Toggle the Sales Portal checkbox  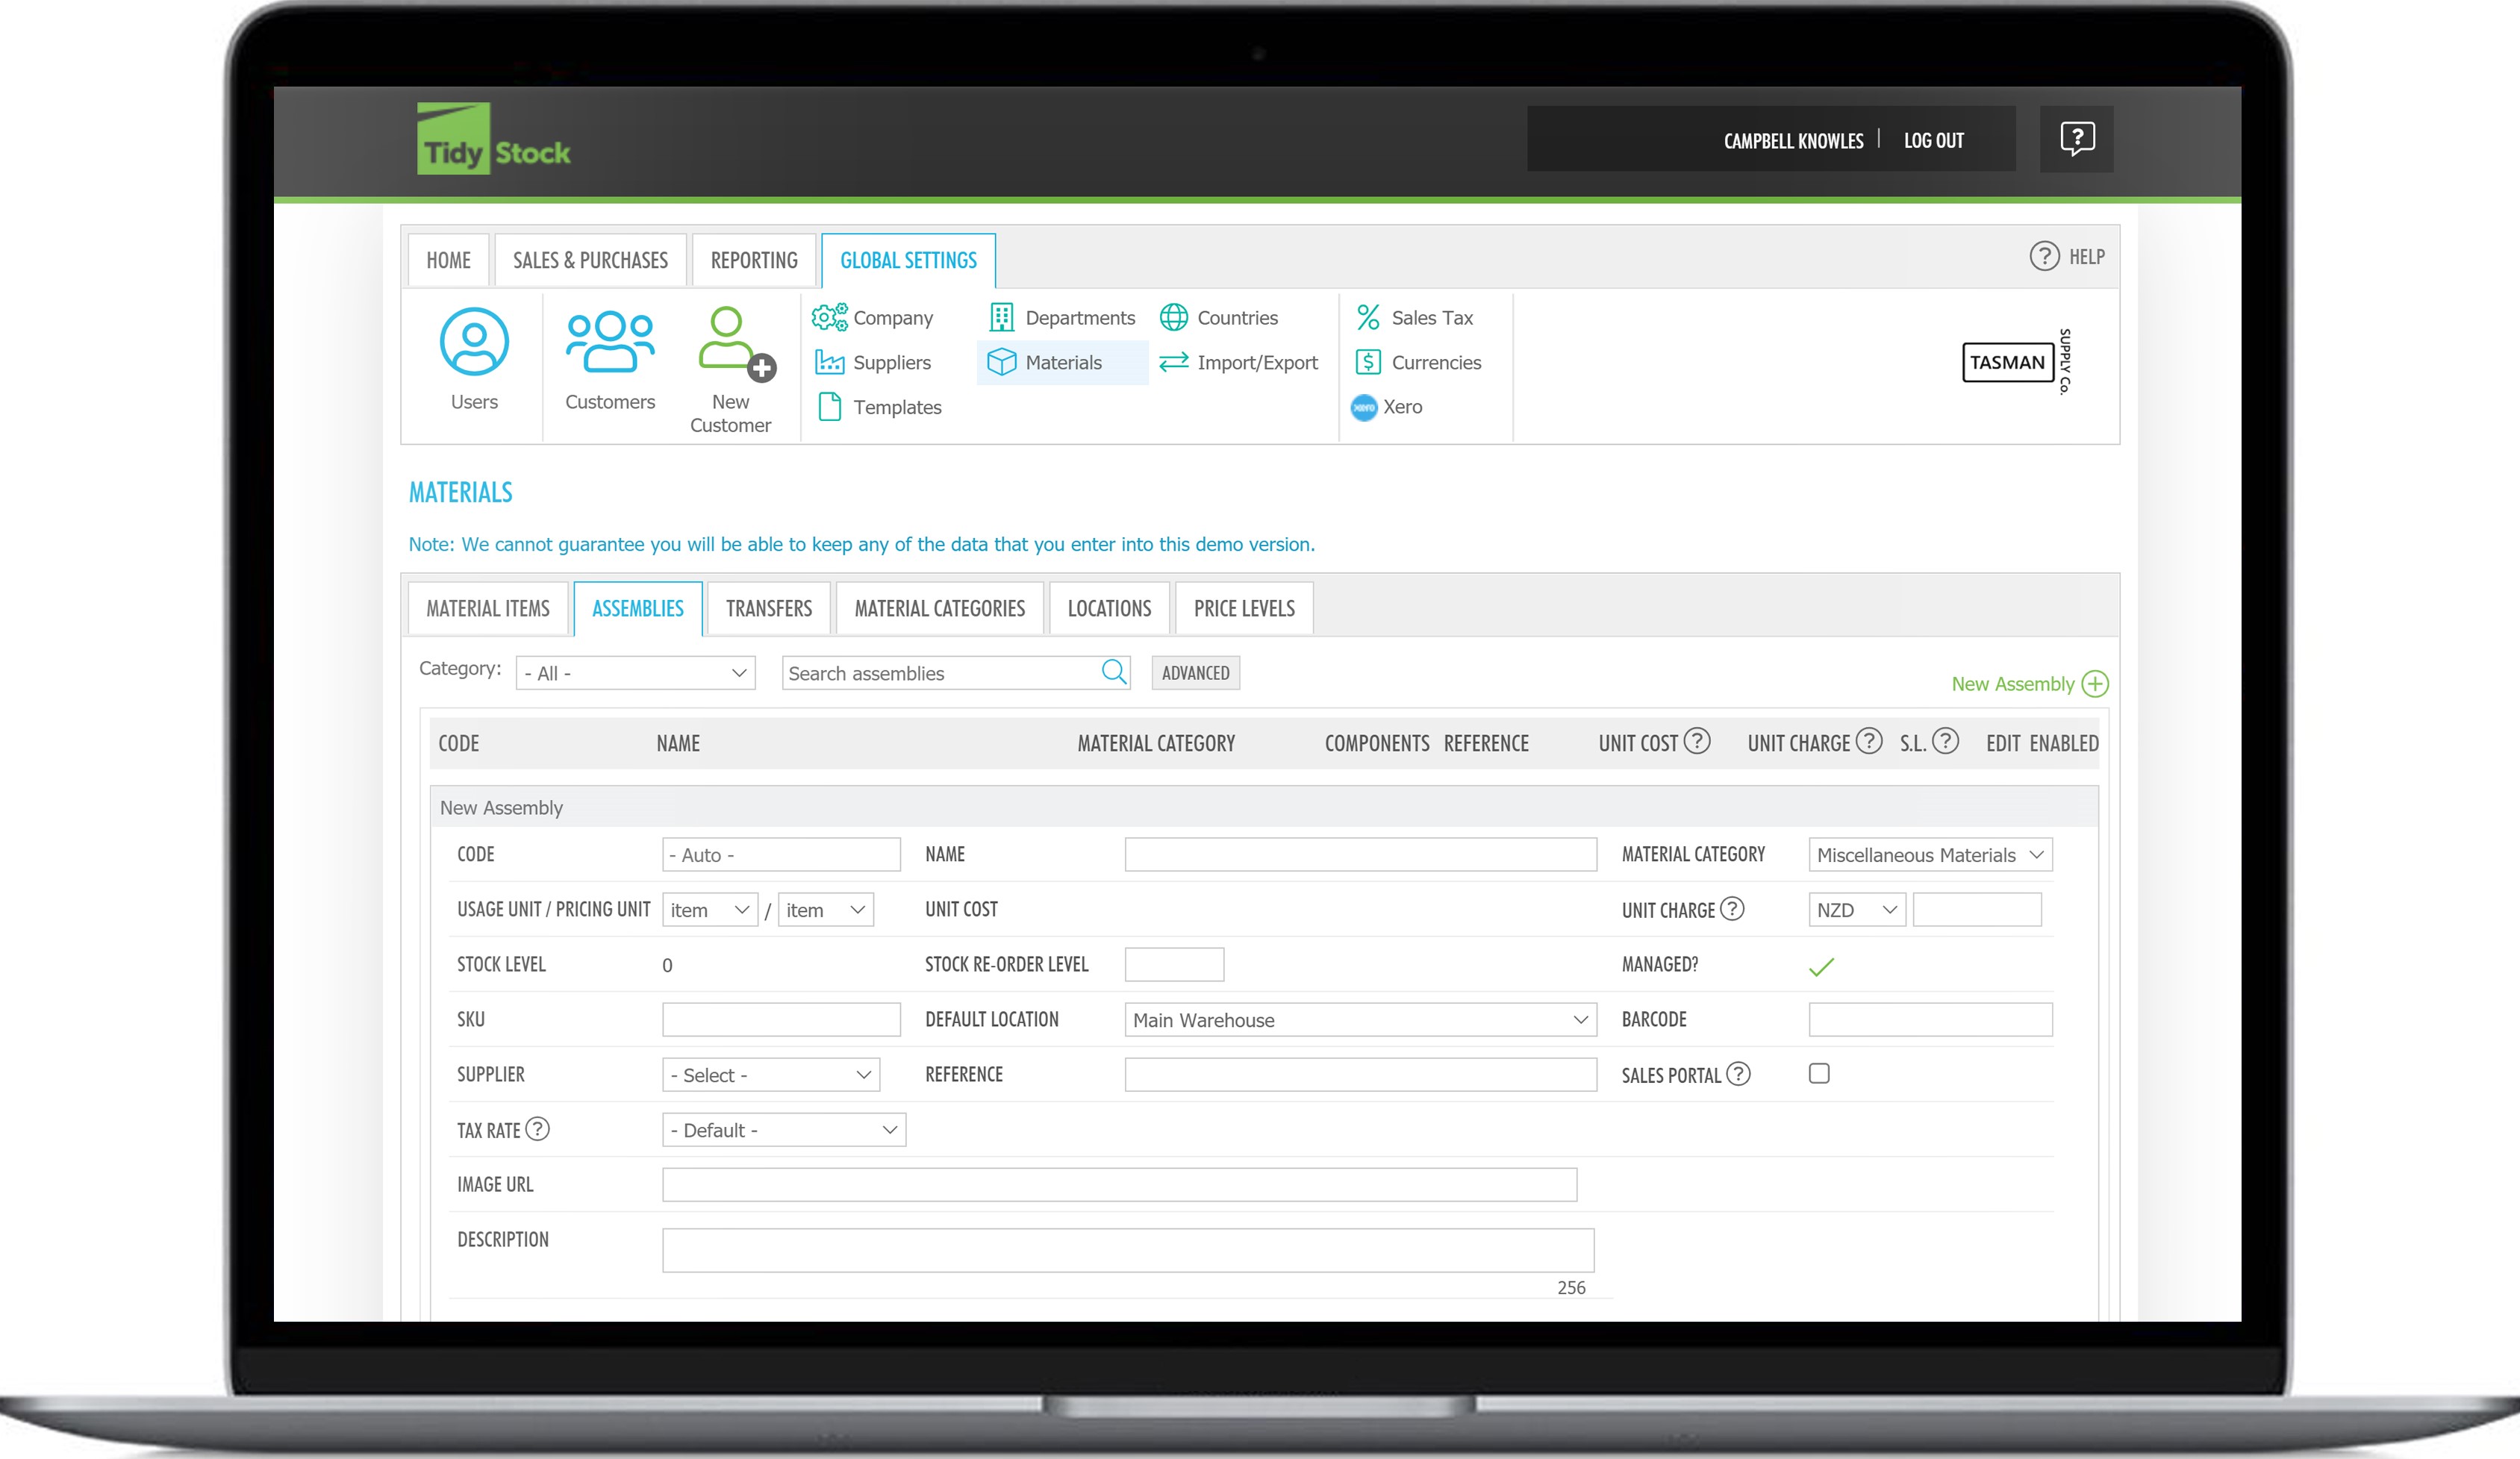click(x=1819, y=1073)
